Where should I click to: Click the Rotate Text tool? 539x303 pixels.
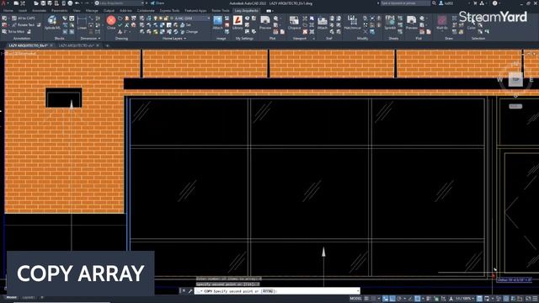pyautogui.click(x=24, y=24)
